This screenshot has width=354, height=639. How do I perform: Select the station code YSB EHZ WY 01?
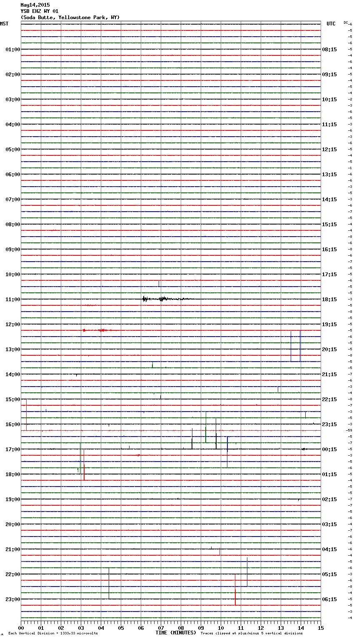(x=40, y=11)
